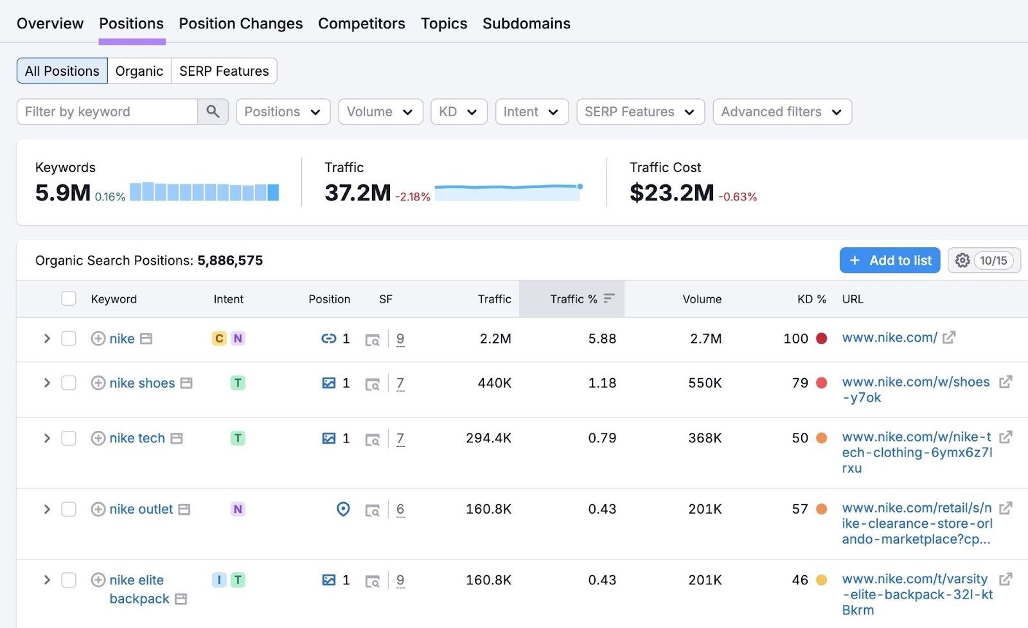Check the select-all keywords checkbox
Image resolution: width=1028 pixels, height=628 pixels.
69,298
